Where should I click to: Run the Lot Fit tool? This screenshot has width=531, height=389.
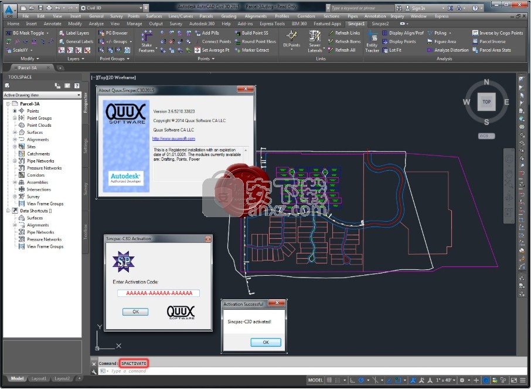[392, 50]
